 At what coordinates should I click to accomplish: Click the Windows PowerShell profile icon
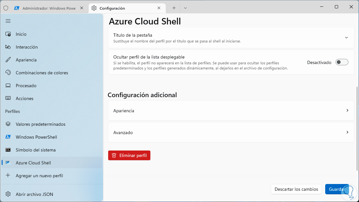pos(8,137)
